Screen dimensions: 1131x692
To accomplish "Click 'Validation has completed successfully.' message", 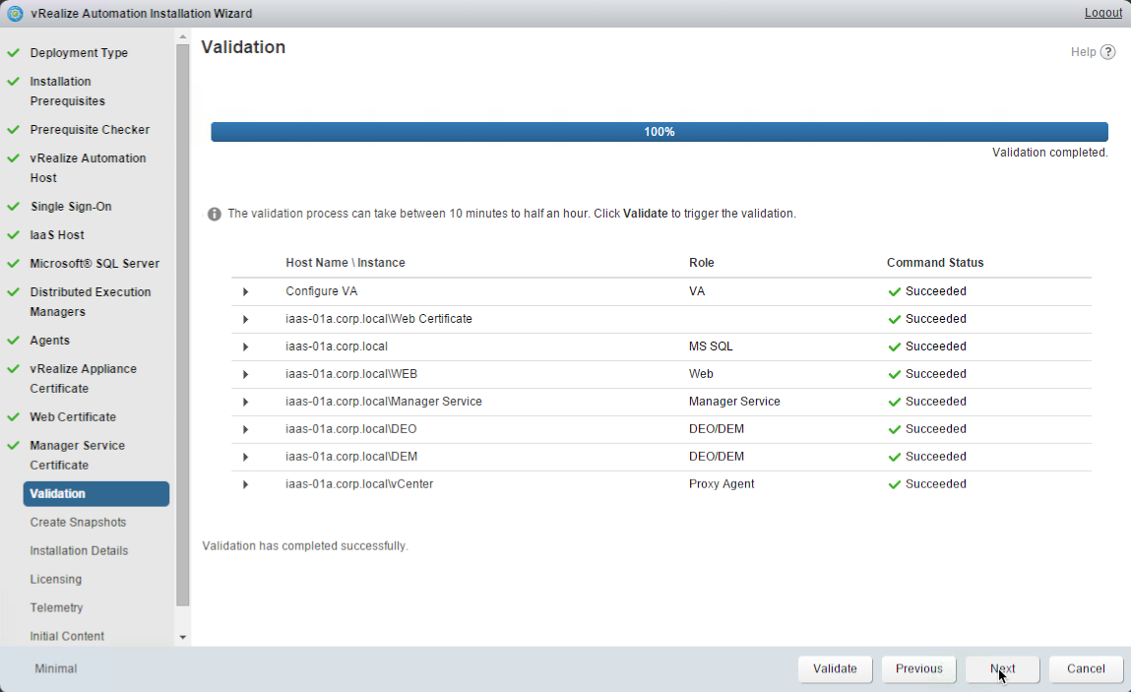I will [305, 546].
